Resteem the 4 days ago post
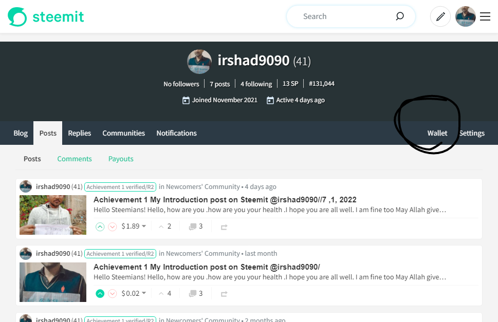This screenshot has height=322, width=498. click(x=224, y=227)
